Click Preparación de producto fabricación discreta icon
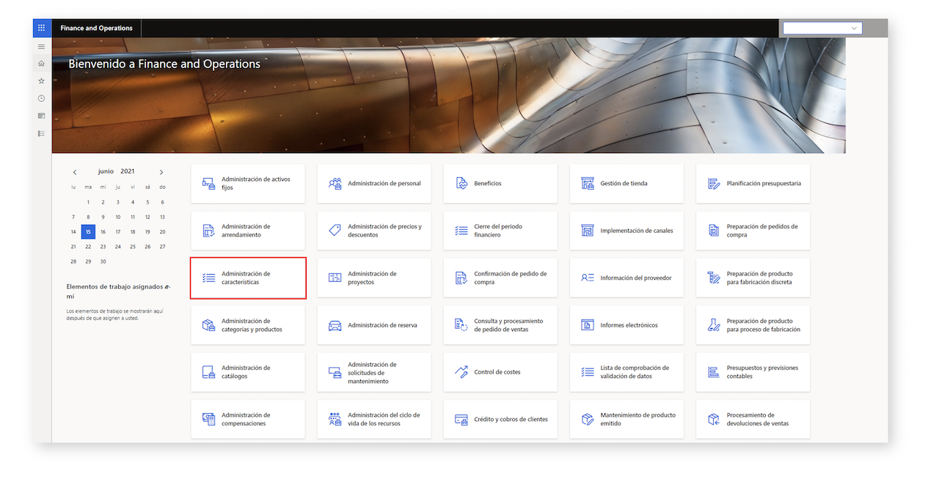The image size is (939, 490). [x=714, y=278]
